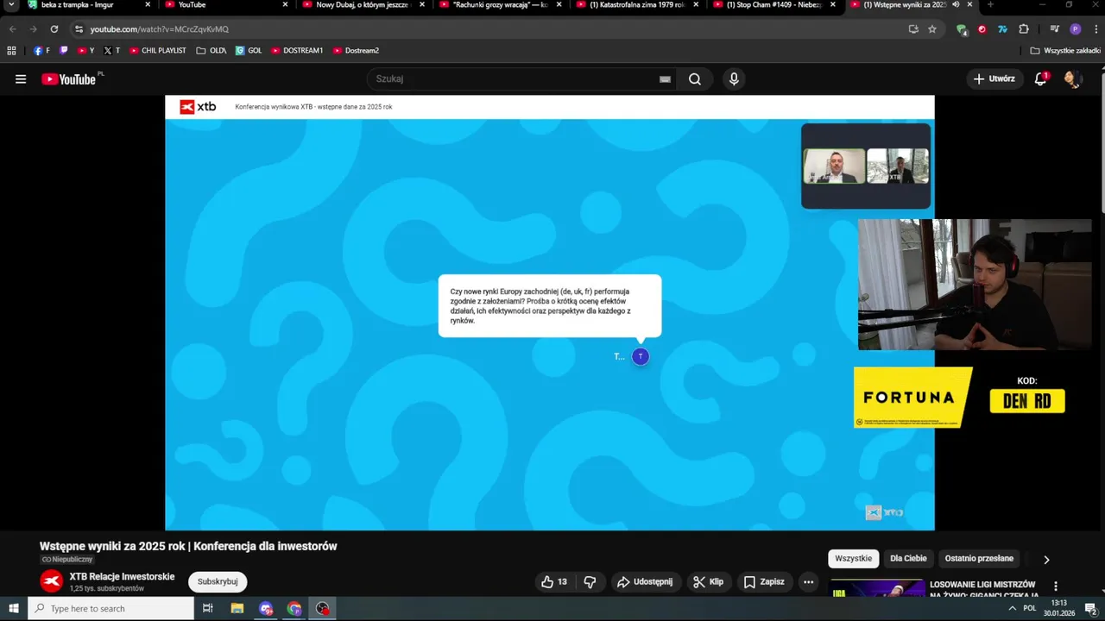1105x621 pixels.
Task: Select the 'Wszystkie' filter chip
Action: point(854,559)
